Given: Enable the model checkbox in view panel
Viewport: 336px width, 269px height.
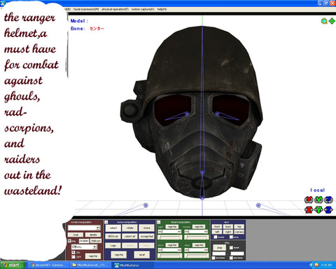Looking at the screenshot, I should coord(216,237).
